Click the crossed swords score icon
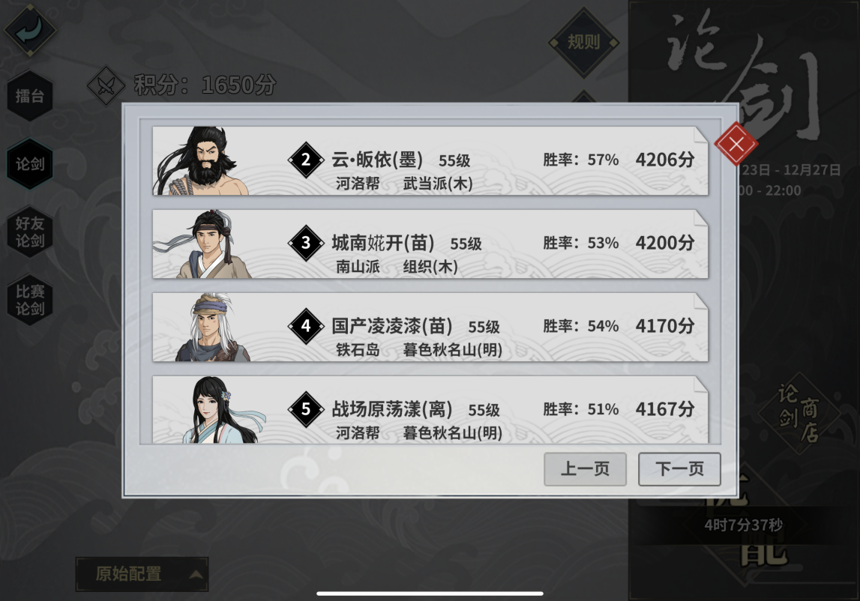The image size is (860, 601). coord(106,85)
